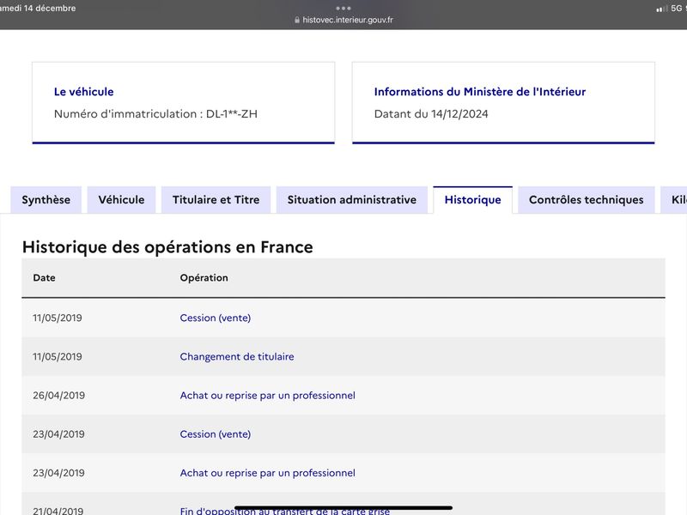Open the Synthèse tab

(46, 200)
